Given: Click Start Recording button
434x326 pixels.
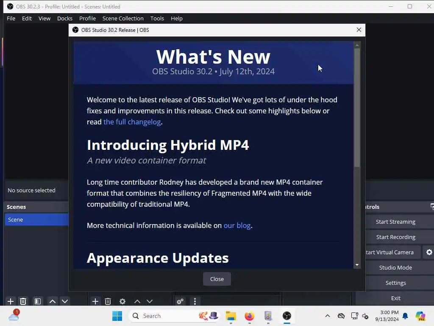Looking at the screenshot, I should click(395, 237).
